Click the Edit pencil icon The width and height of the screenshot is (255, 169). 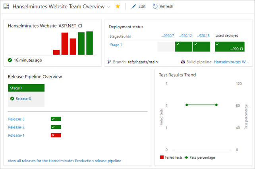point(134,6)
